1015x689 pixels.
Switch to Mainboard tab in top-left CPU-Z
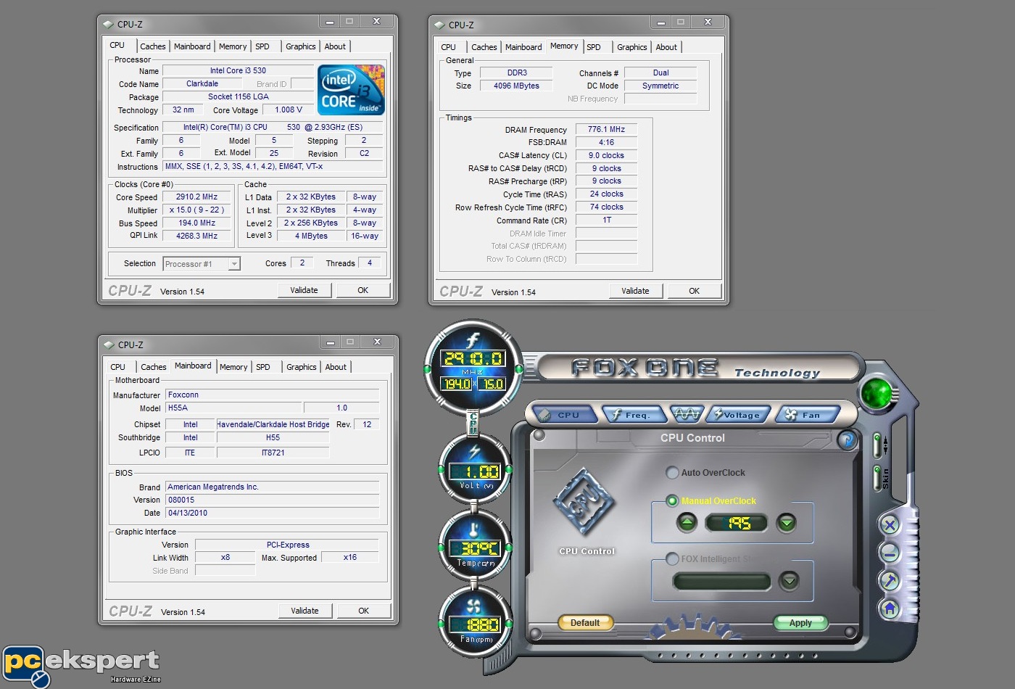click(192, 46)
